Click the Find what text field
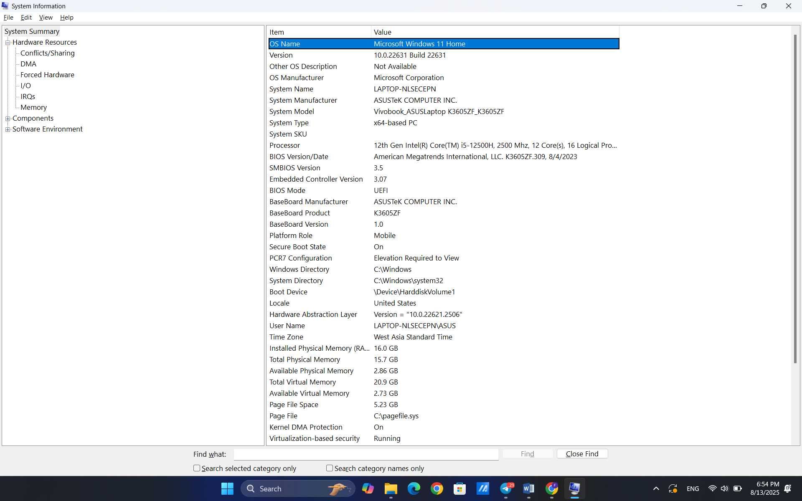This screenshot has height=501, width=802. coord(366,454)
